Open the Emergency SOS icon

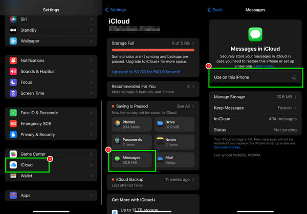coord(13,124)
